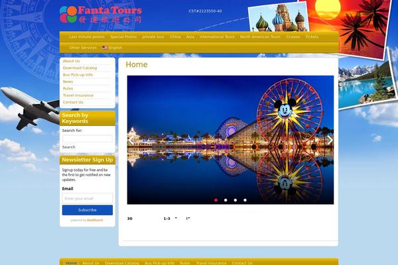Open Bus Pick-up Info in the sidebar

(x=78, y=75)
